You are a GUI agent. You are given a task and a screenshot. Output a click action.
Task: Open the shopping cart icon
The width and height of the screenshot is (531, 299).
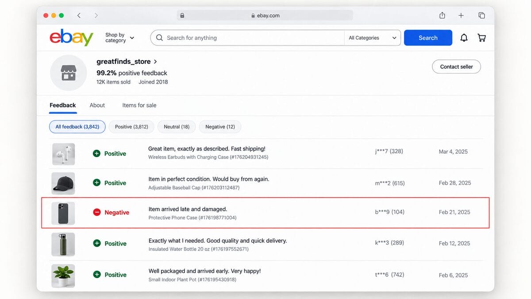click(481, 38)
